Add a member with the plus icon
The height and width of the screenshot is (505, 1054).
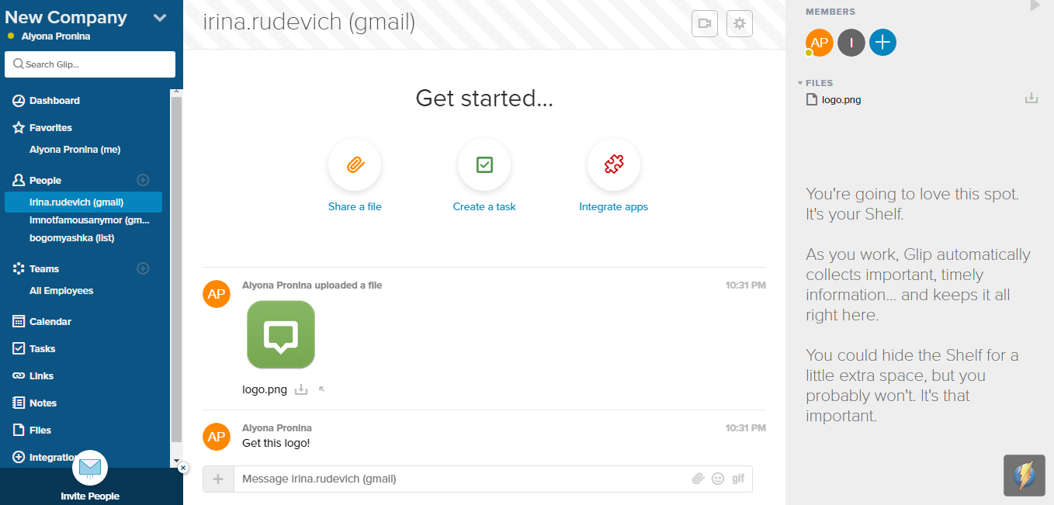click(x=882, y=43)
